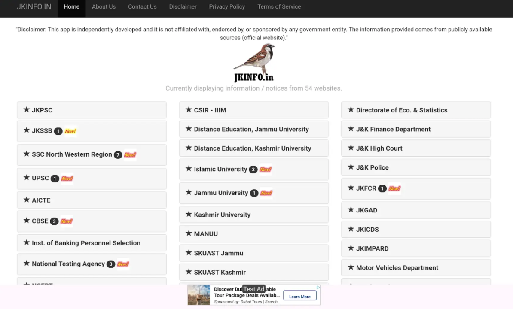Screen dimensions: 513x309
Task: Click the New badge next to JKSSB
Action: click(x=70, y=131)
